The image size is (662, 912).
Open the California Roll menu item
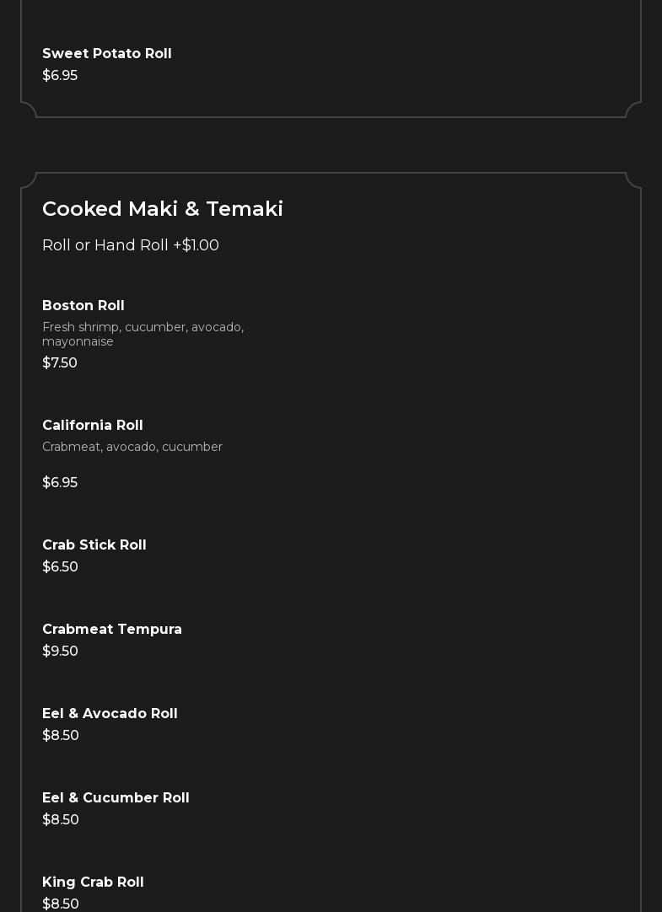93,426
